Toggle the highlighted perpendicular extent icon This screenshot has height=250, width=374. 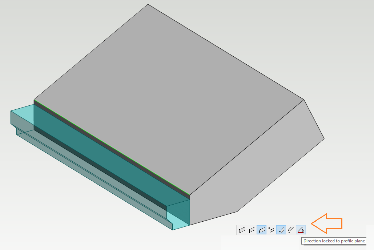[x=281, y=230]
